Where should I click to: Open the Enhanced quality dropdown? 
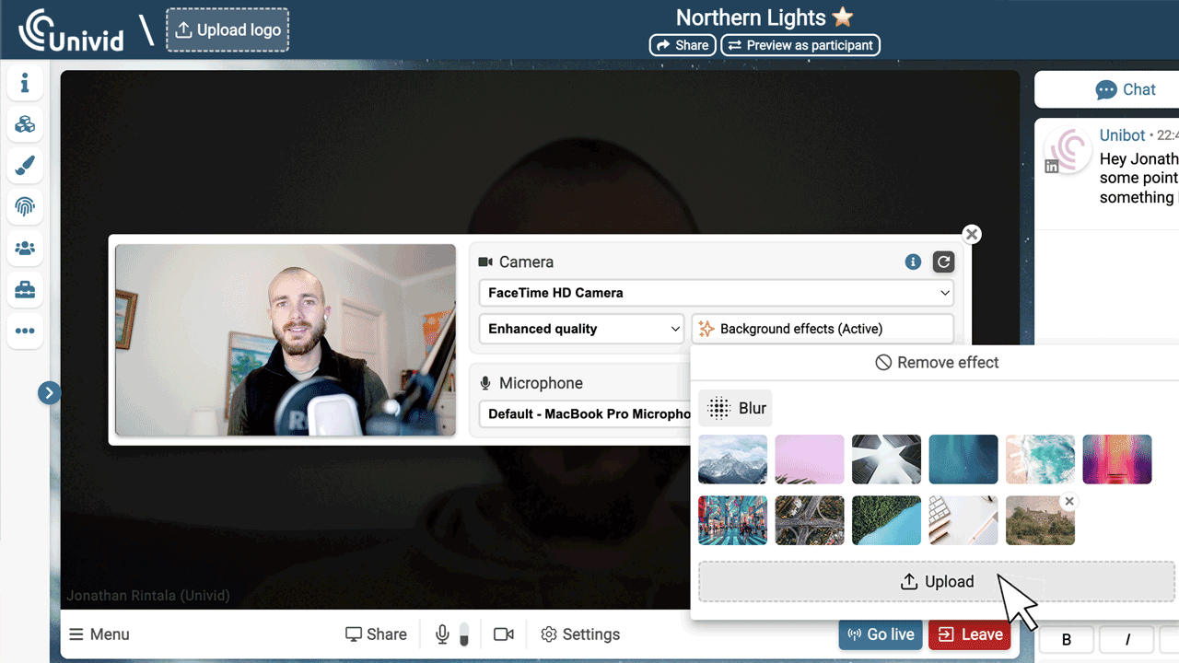(x=581, y=329)
